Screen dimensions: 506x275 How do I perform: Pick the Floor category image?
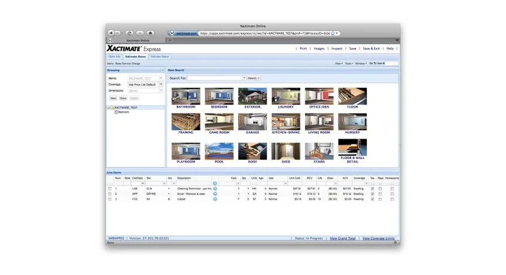point(352,96)
